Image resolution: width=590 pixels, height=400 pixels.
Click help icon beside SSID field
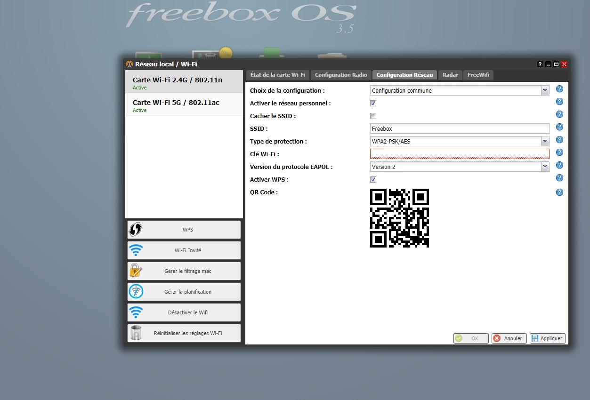pyautogui.click(x=559, y=127)
